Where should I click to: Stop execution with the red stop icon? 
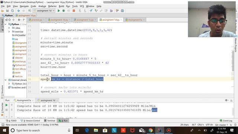tap(74, 11)
